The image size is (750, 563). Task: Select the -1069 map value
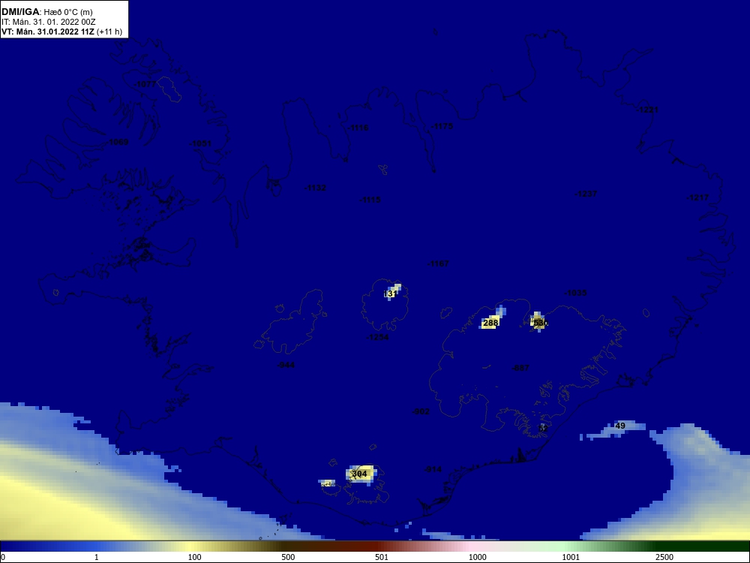[x=117, y=142]
